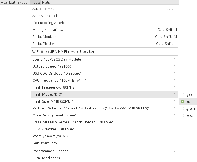197x162 pixels.
Task: Select QOUT flash mode
Action: (188, 109)
